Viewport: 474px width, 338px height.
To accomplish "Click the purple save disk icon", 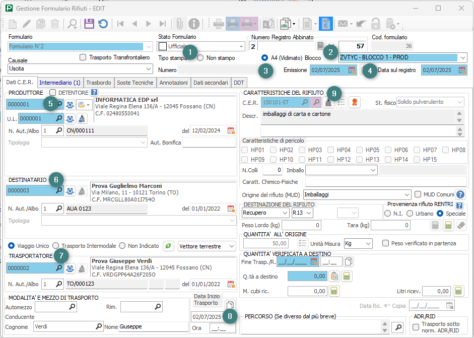I will coord(89,24).
